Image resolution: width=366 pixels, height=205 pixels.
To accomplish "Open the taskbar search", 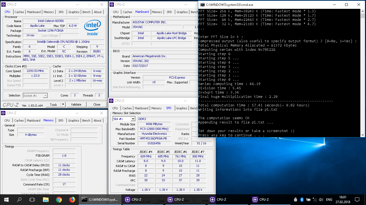I will pos(19,199).
